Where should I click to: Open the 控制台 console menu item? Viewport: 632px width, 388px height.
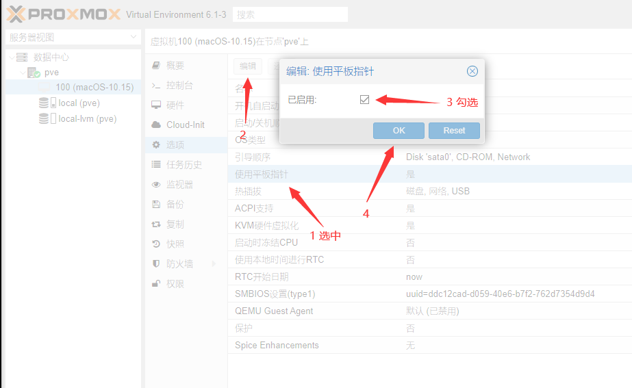tap(179, 86)
